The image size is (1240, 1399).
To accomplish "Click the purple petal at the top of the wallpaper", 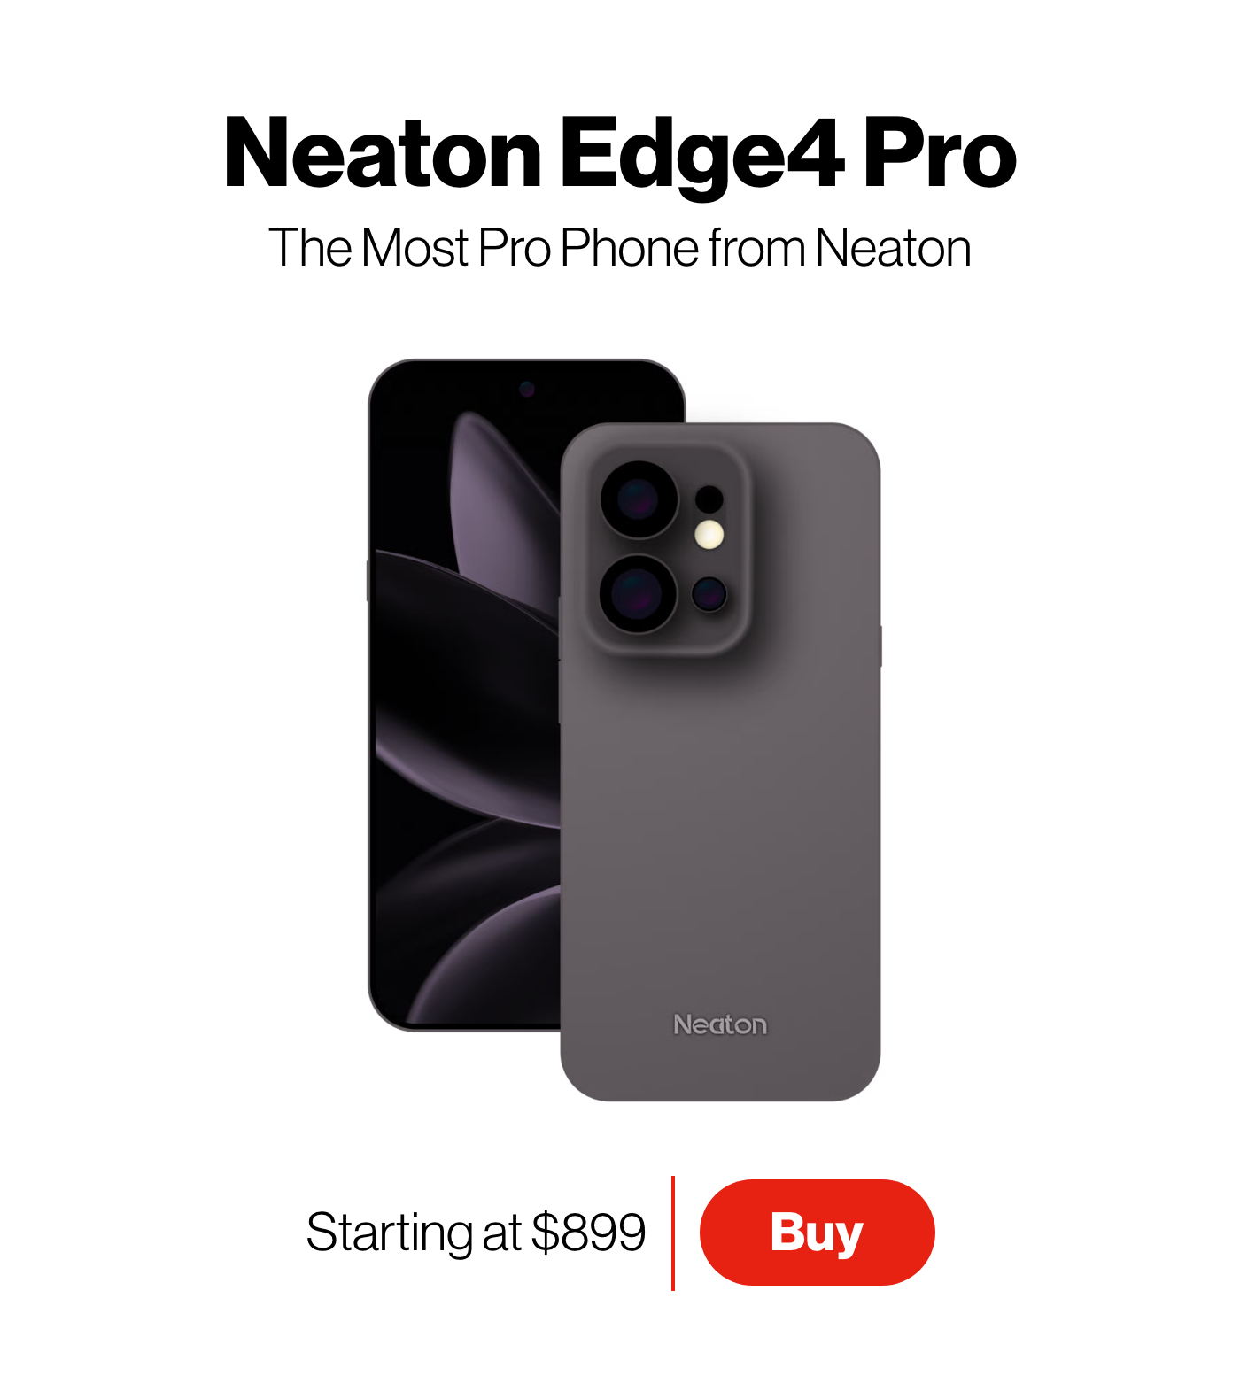I will pyautogui.click(x=496, y=505).
